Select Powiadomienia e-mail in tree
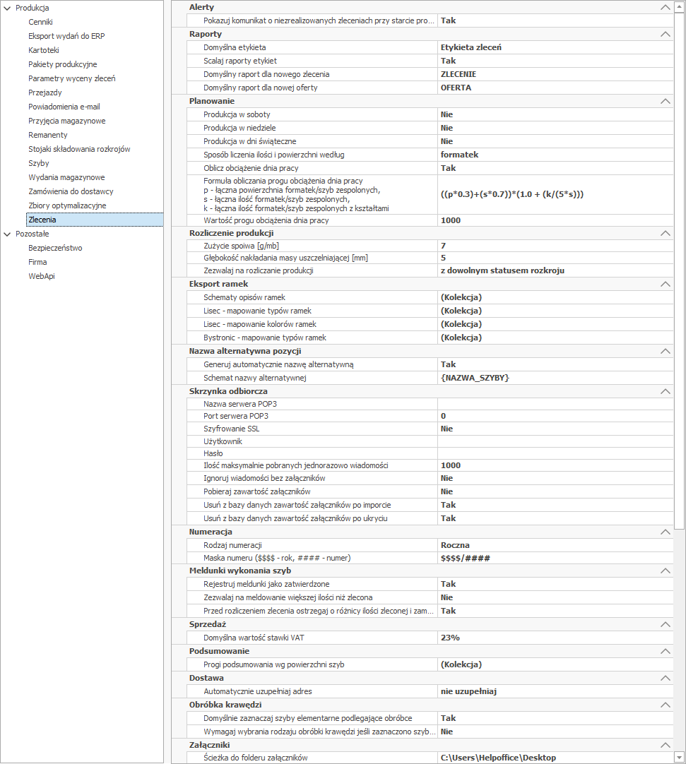Screen dimensions: 686x764 (64, 107)
